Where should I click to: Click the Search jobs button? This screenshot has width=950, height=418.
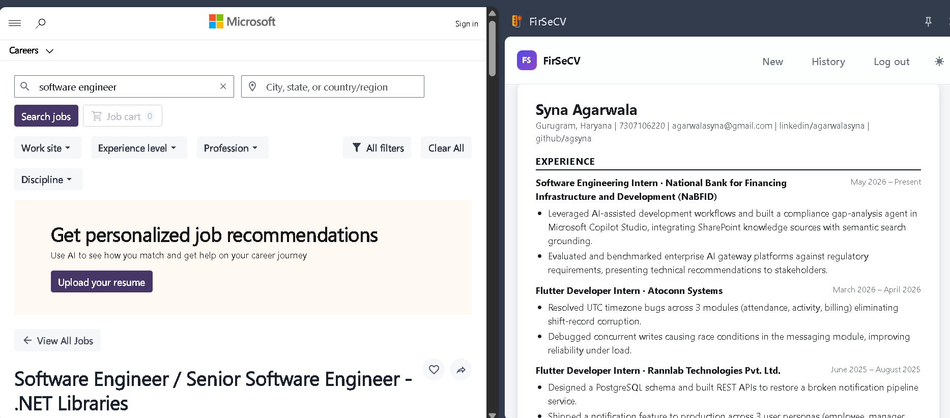pos(46,116)
